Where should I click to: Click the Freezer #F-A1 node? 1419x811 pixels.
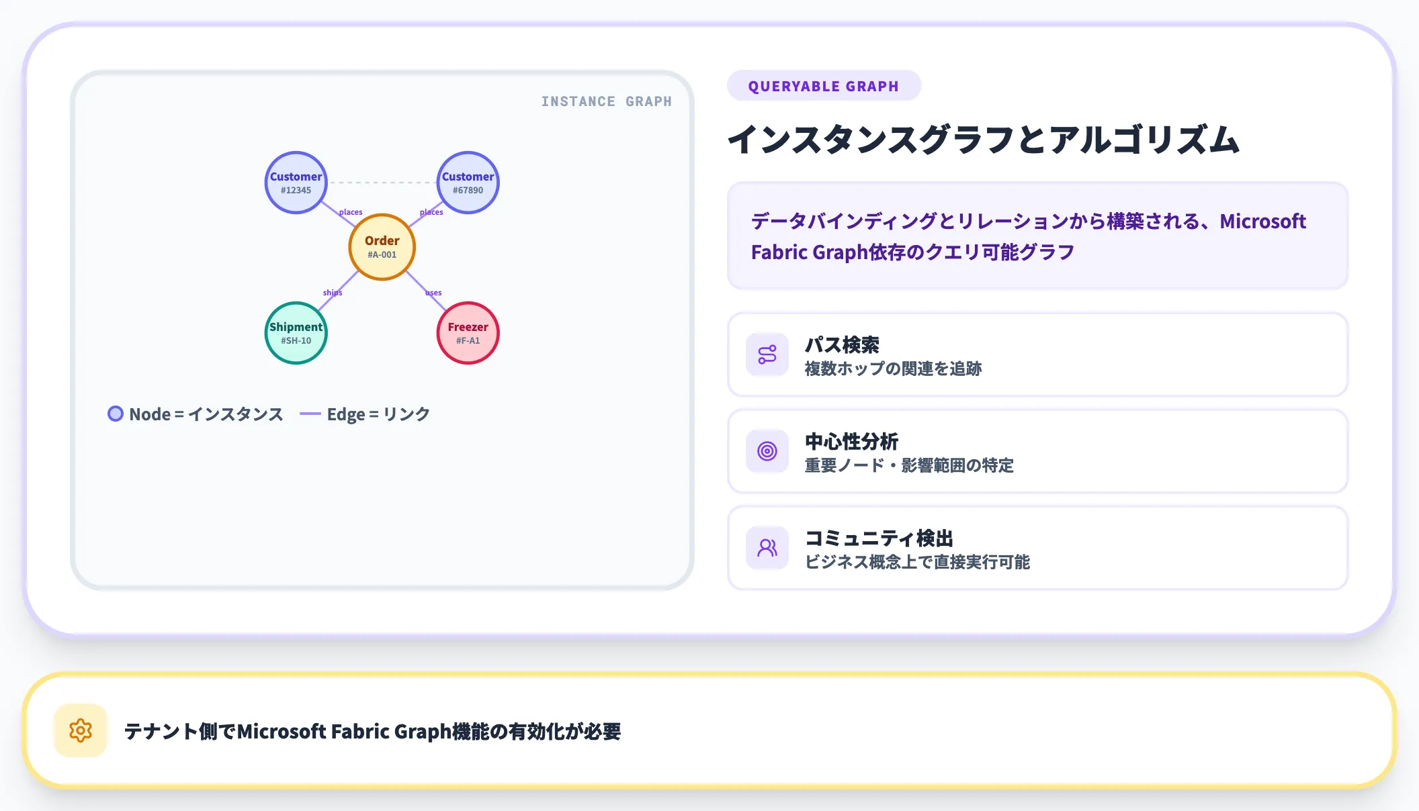click(468, 333)
